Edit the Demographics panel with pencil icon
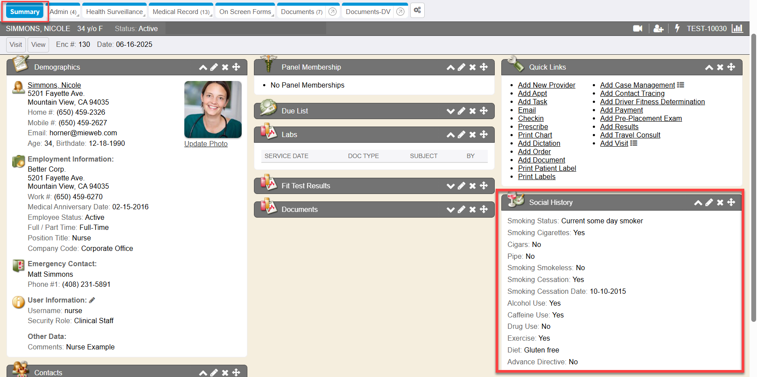The height and width of the screenshot is (377, 757). (x=214, y=67)
